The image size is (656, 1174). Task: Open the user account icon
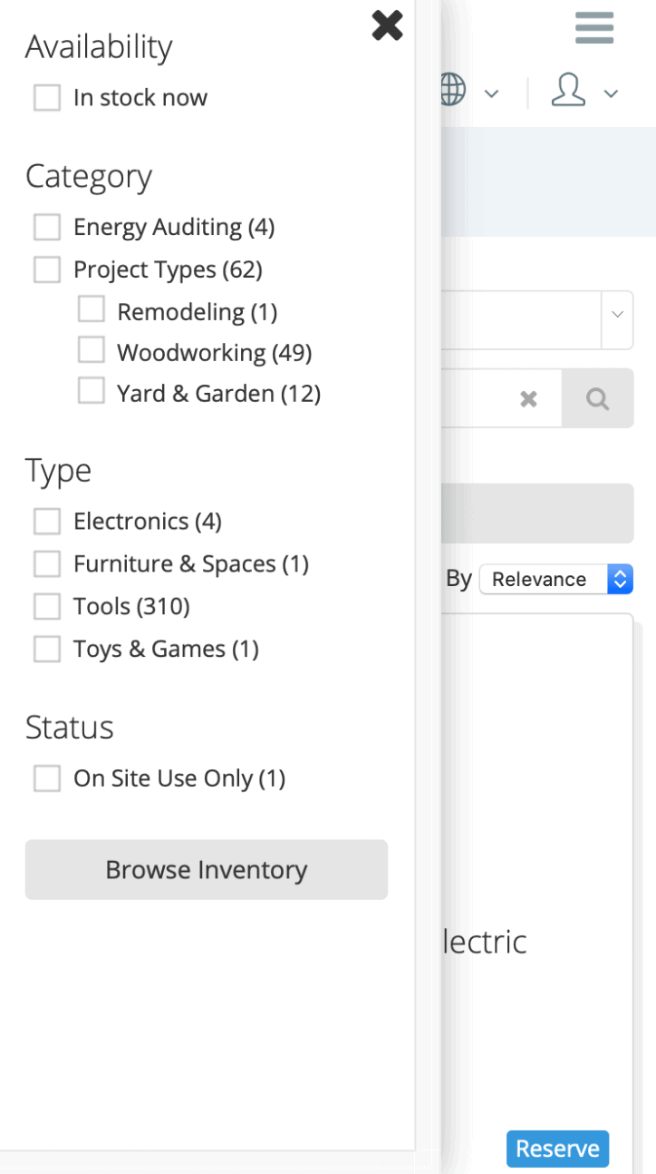click(568, 91)
